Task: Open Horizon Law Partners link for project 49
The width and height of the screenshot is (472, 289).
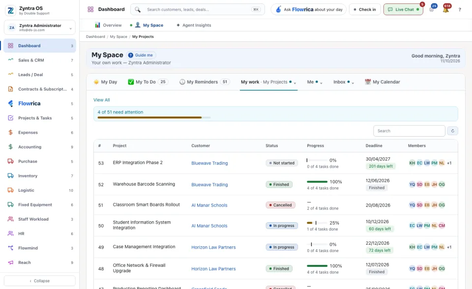Action: [x=213, y=247]
